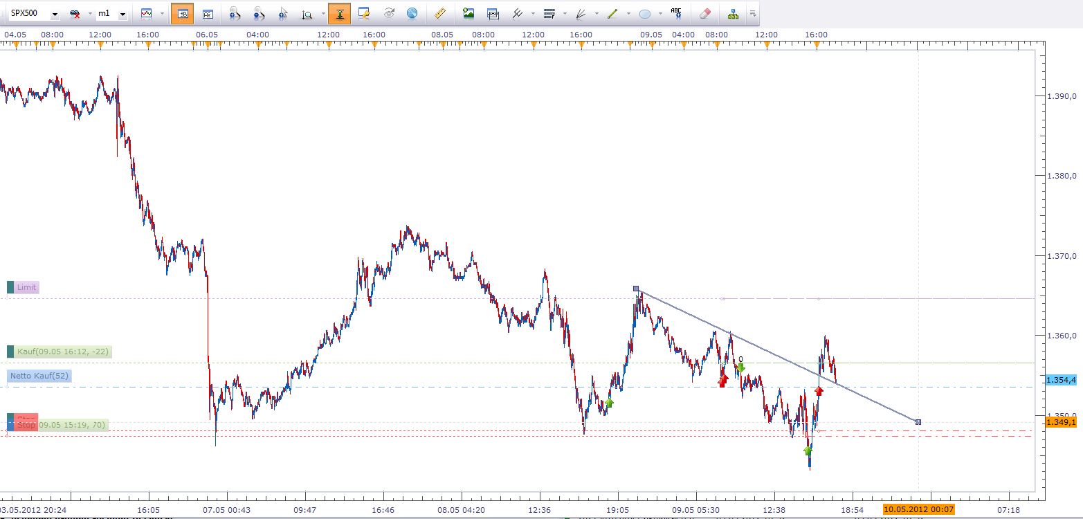Expand the chart type dropdown arrow

[162, 14]
